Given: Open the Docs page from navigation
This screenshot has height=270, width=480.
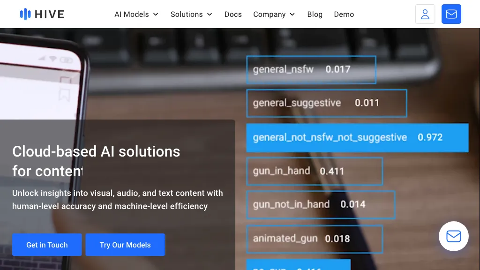Looking at the screenshot, I should (233, 14).
